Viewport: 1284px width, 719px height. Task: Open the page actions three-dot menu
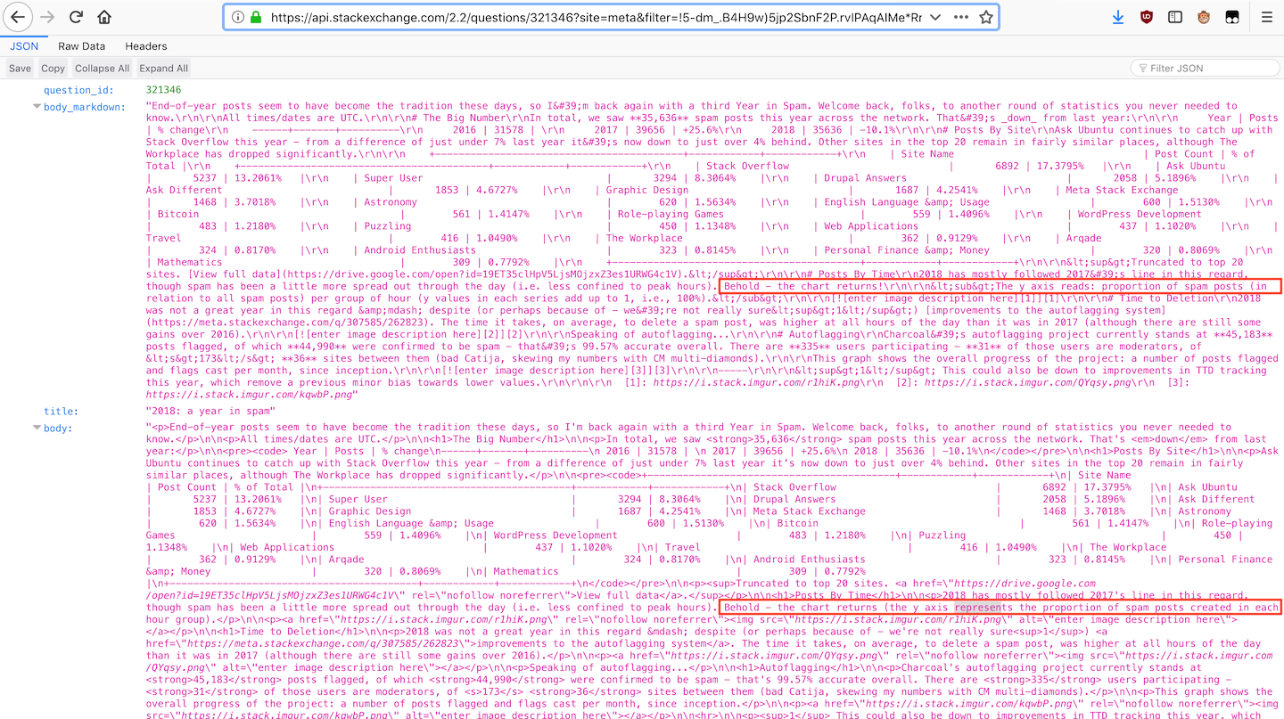pyautogui.click(x=961, y=17)
